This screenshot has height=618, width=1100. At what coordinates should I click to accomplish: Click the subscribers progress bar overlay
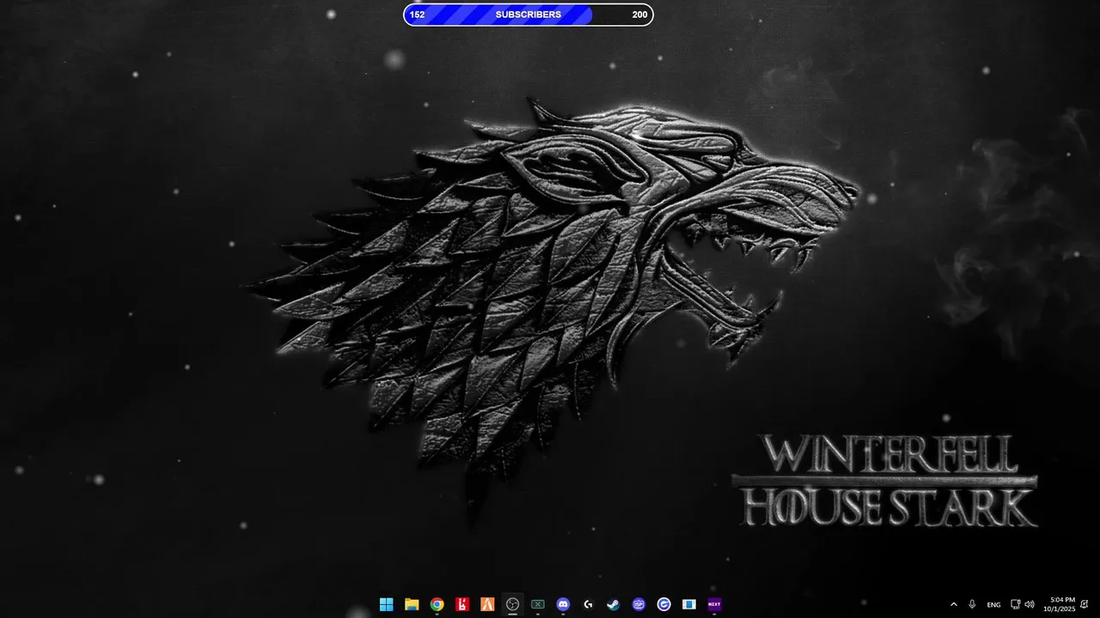point(529,15)
